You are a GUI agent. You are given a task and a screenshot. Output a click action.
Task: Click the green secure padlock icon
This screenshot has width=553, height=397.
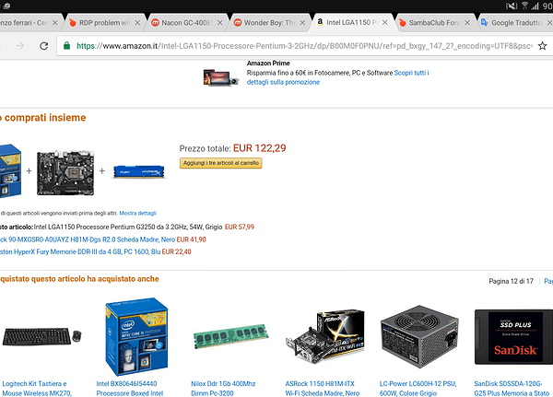(66, 45)
